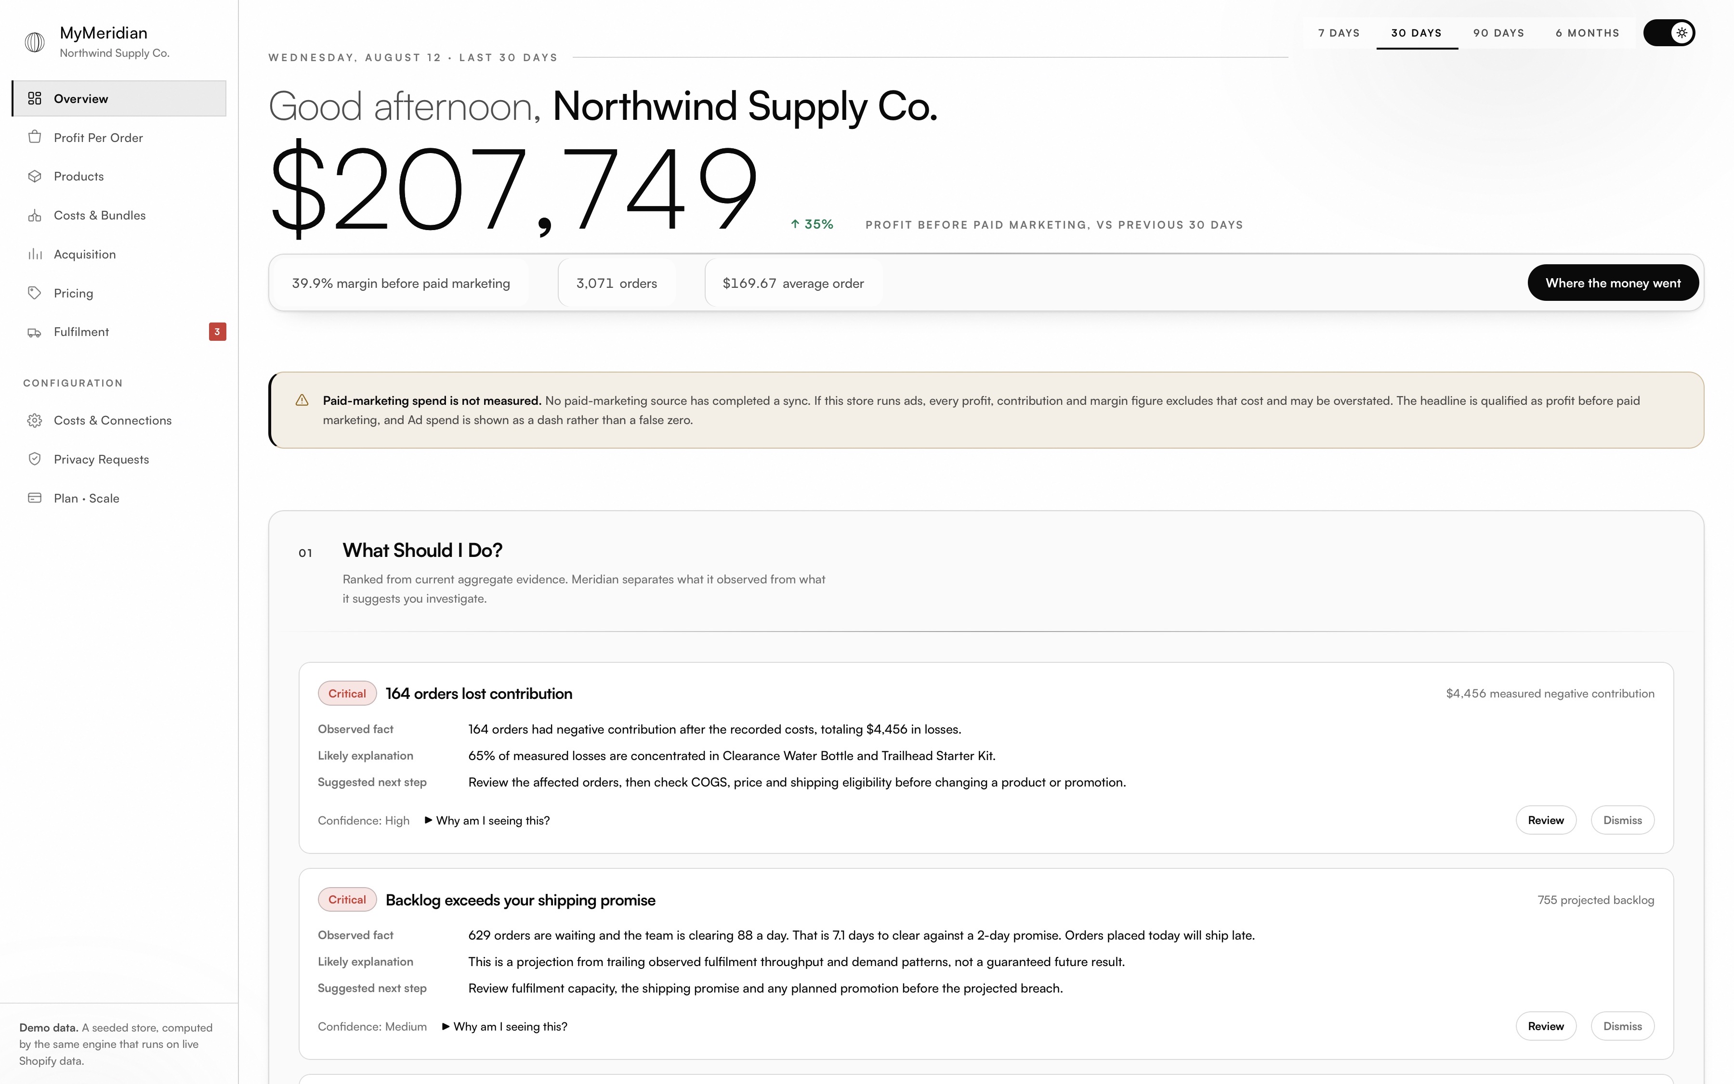
Task: Click '755 projected backlog' text
Action: point(1596,900)
